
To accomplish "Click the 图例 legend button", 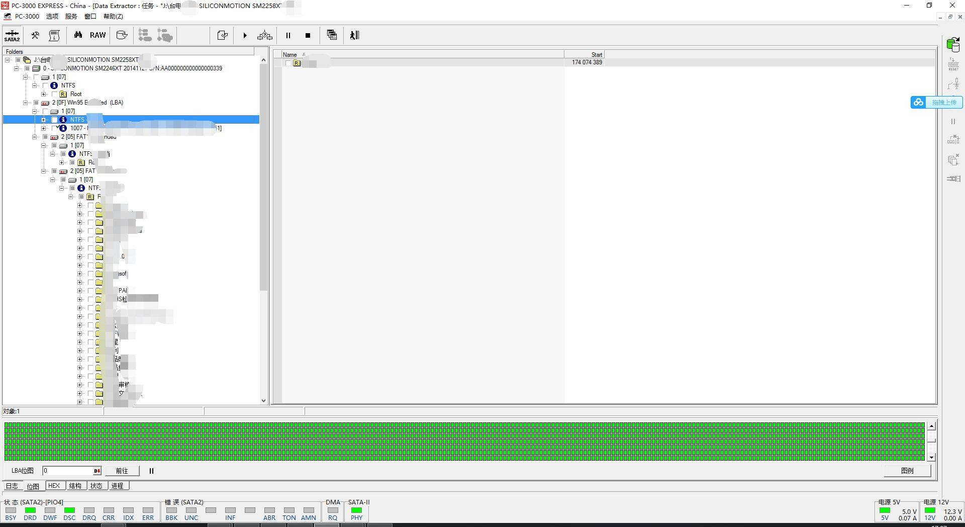I will click(907, 471).
